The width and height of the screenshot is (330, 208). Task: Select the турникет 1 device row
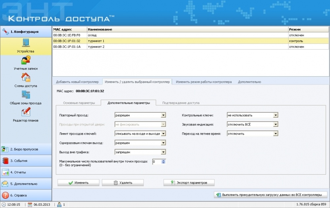[x=190, y=41]
